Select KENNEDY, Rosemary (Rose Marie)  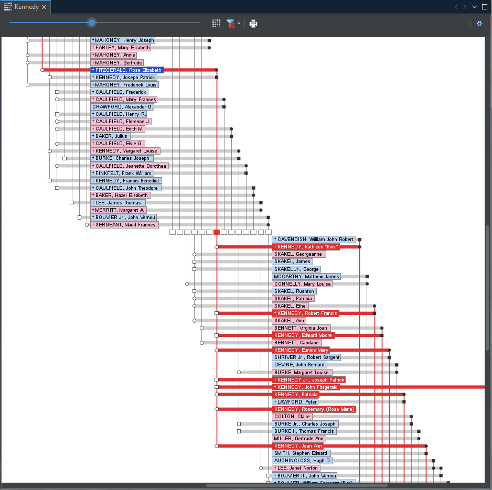click(x=314, y=409)
